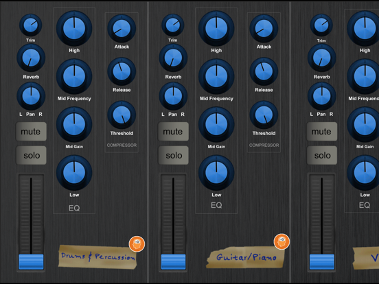Screen dimensions: 379x284
Task: Click the Low EQ knob on the third channel
Action: [x=363, y=173]
